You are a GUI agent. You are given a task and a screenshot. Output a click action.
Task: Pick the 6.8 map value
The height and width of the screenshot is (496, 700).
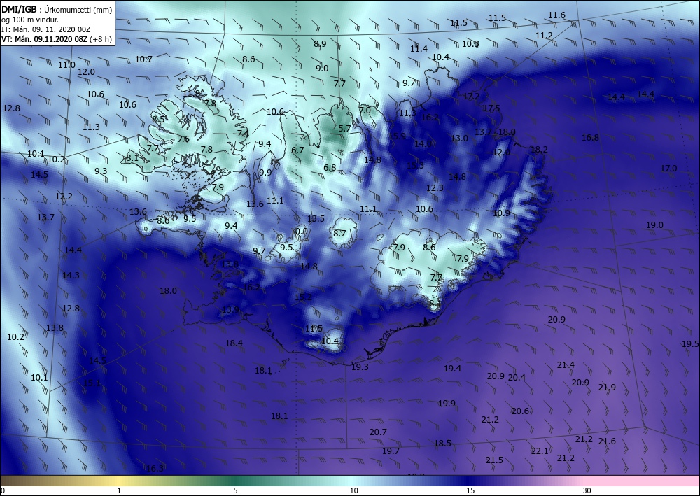click(330, 167)
